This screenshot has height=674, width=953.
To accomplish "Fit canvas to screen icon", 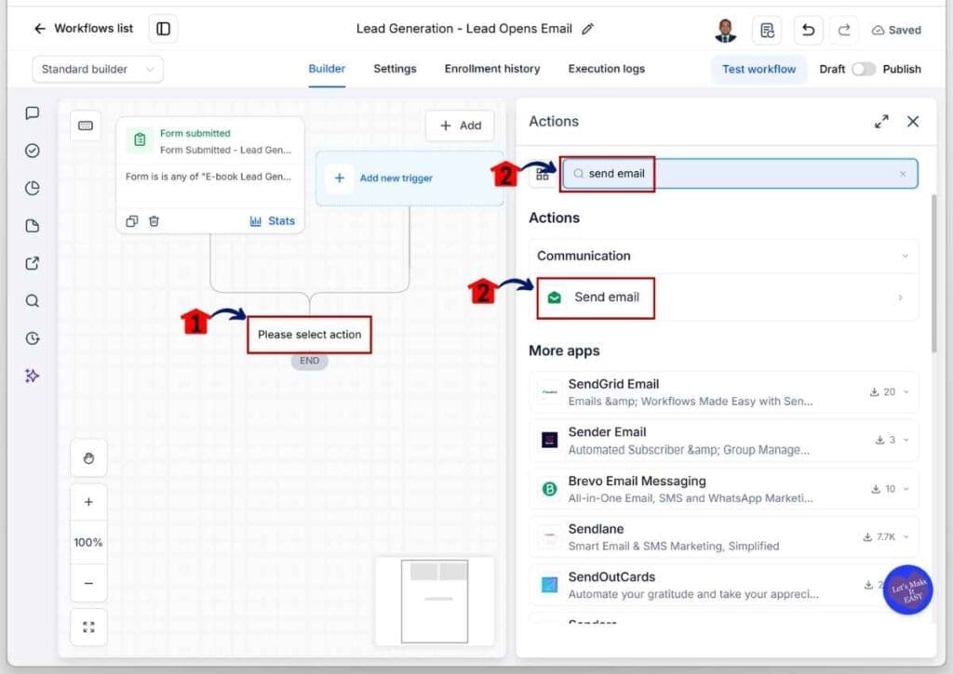I will pyautogui.click(x=88, y=628).
